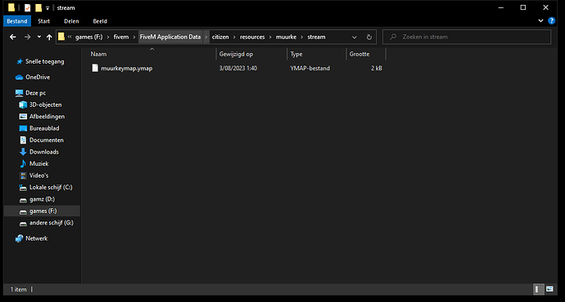
Task: Expand the ribbon with chevron
Action: pos(540,21)
